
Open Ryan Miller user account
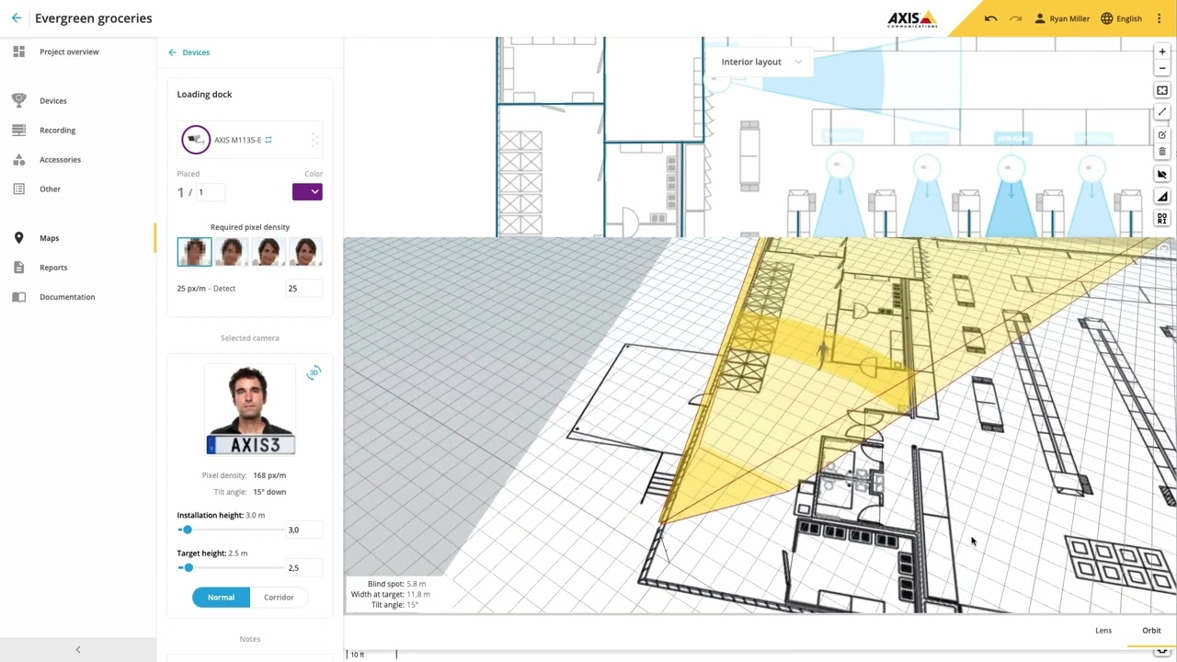point(1062,18)
